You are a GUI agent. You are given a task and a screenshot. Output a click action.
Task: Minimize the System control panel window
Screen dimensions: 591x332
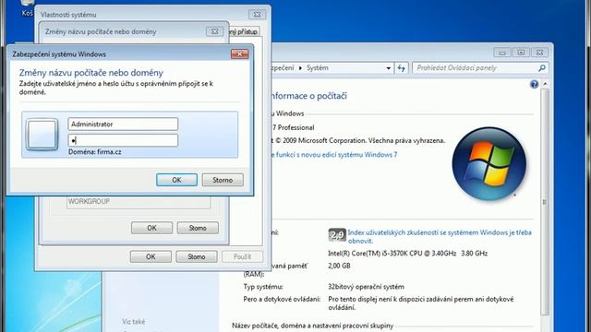[502, 53]
